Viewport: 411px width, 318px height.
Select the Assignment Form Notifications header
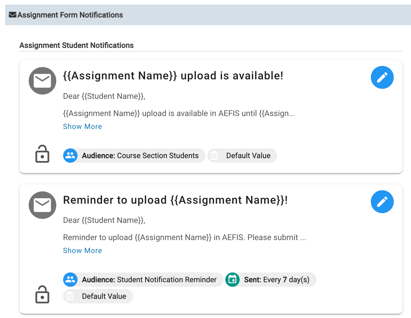coord(70,15)
